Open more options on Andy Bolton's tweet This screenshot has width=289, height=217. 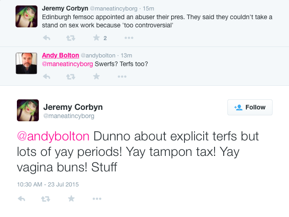point(122,76)
